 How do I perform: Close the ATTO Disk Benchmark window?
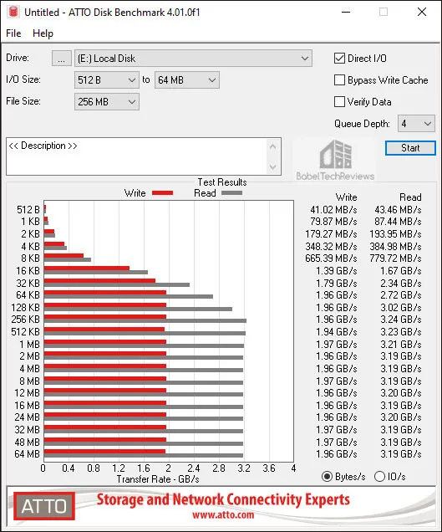tap(422, 12)
